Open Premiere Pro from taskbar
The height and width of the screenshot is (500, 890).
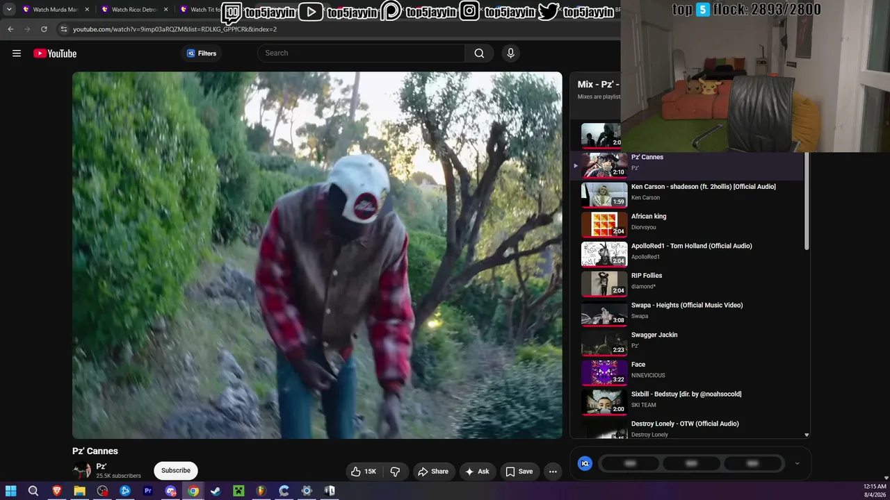147,491
